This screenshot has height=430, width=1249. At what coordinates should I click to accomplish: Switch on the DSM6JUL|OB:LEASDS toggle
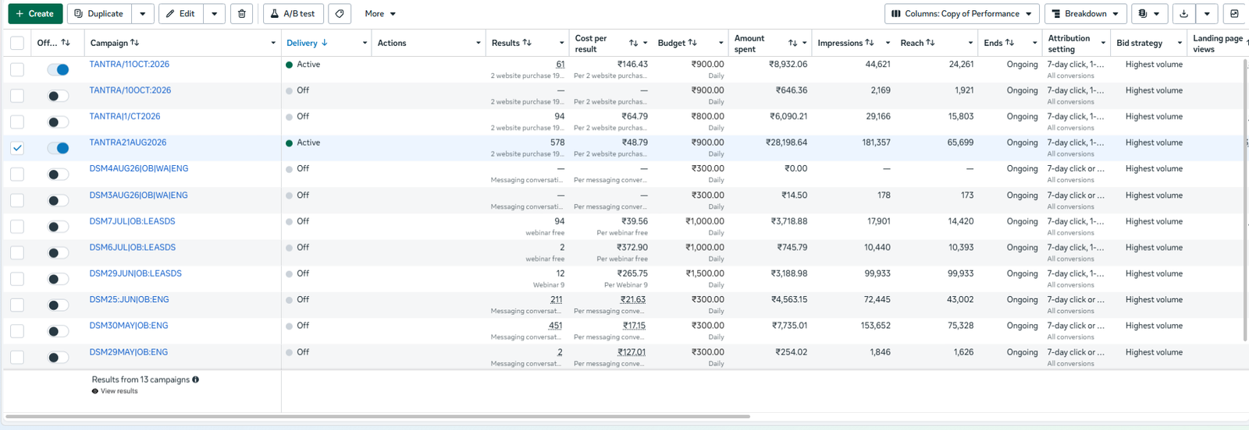click(58, 252)
